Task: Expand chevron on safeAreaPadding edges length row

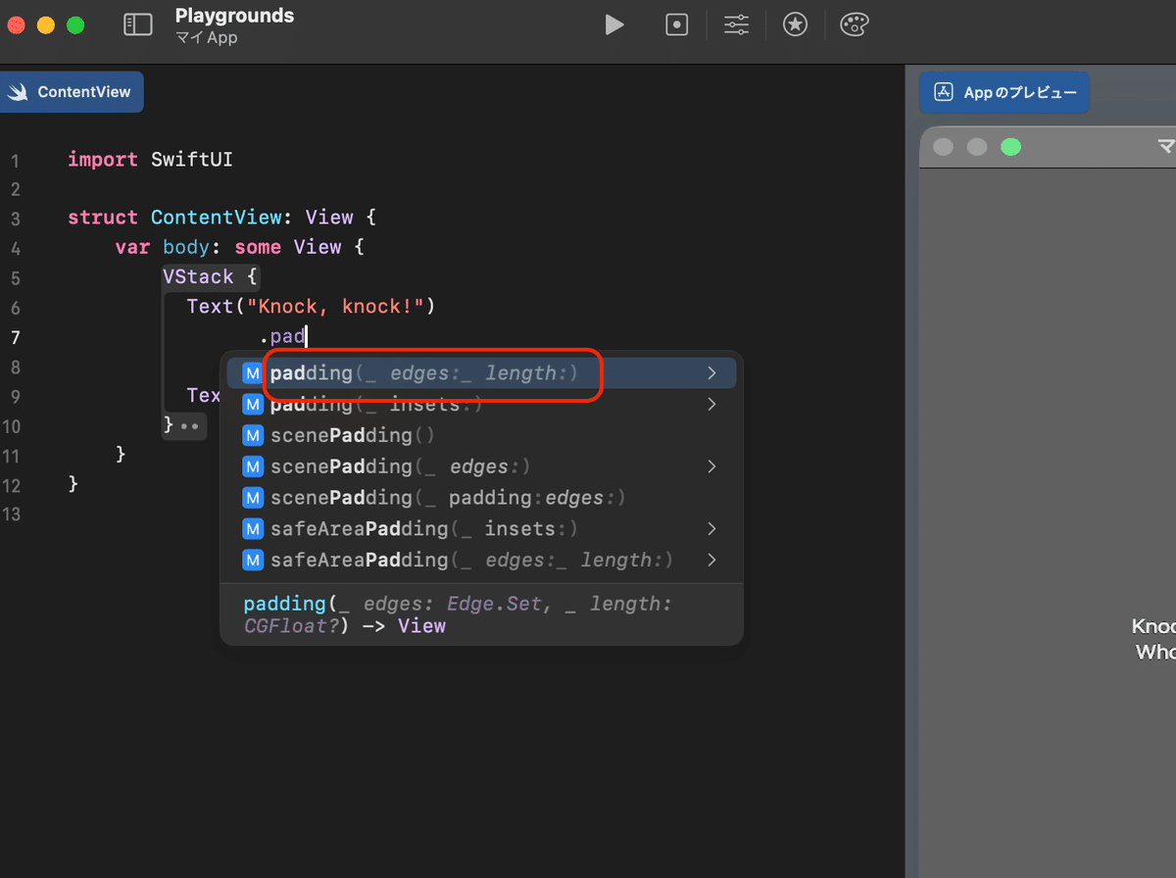Action: 711,561
